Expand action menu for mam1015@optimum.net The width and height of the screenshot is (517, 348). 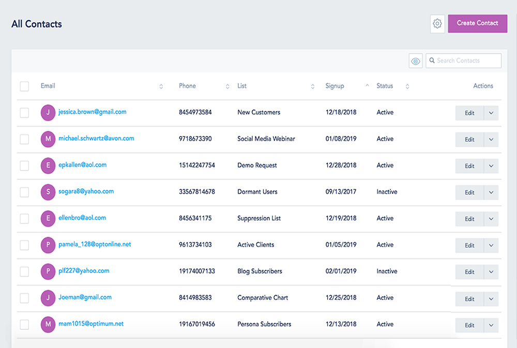point(491,325)
